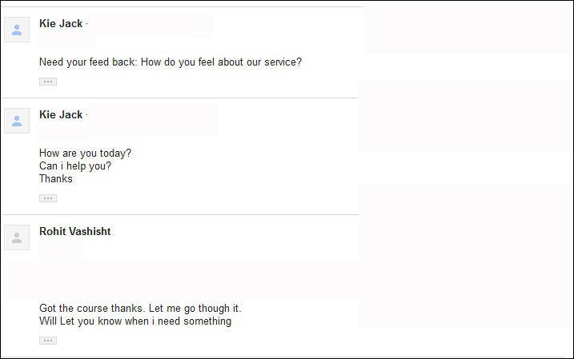Show trimmed content below the 'Thanks' line
Image resolution: width=574 pixels, height=359 pixels.
[x=48, y=198]
